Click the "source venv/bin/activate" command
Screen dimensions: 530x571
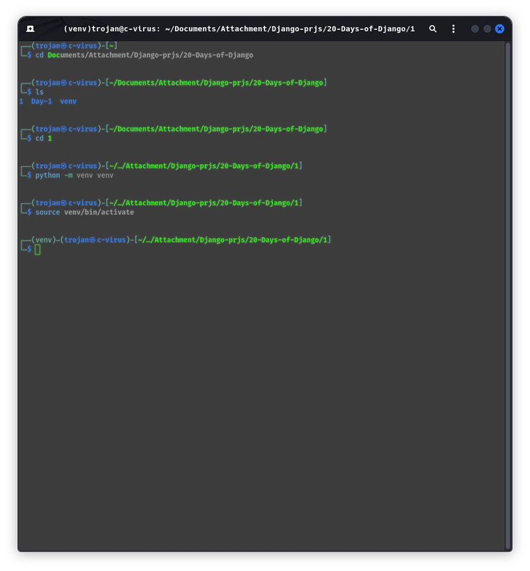tap(85, 212)
